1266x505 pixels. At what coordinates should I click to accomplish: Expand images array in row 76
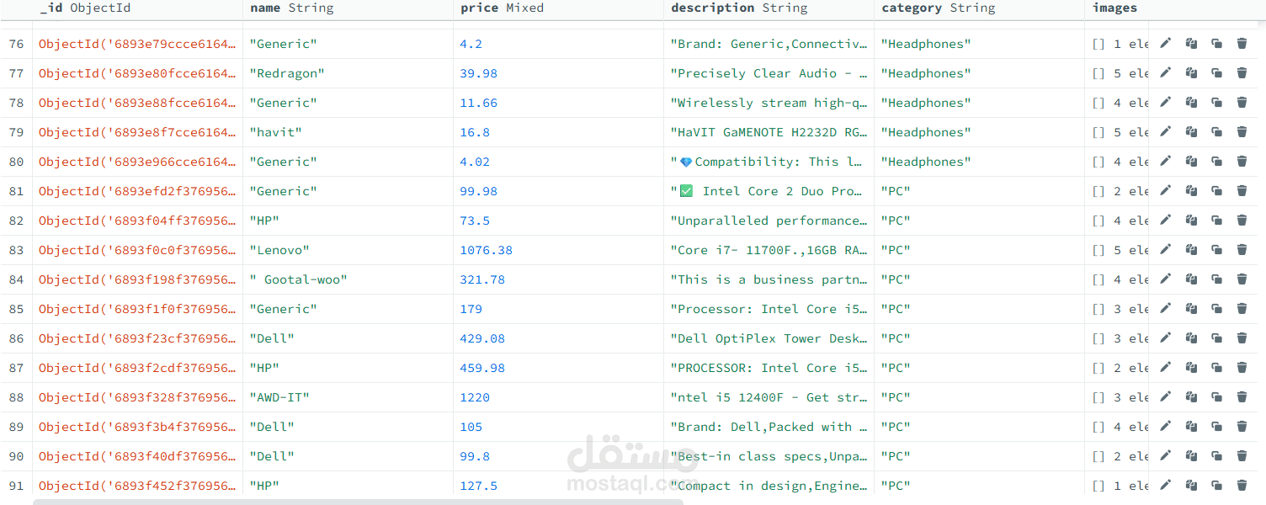point(1120,44)
